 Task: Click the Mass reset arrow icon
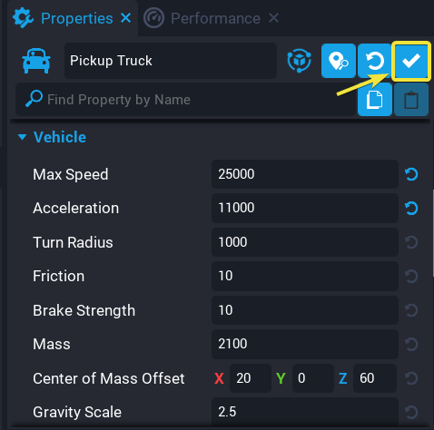coord(411,344)
